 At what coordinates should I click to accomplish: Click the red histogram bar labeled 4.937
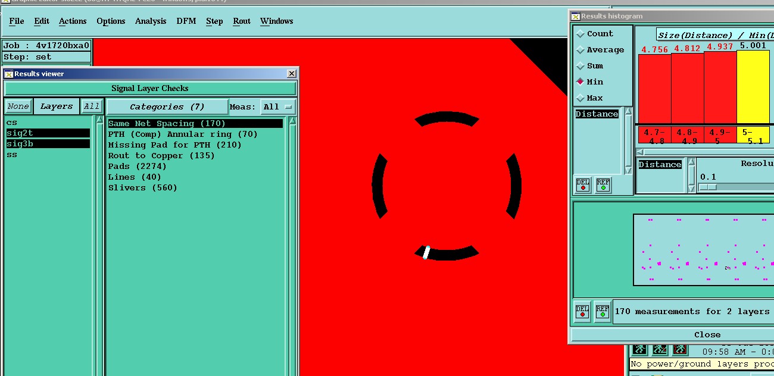point(720,87)
